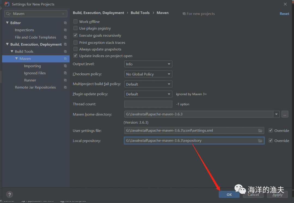Enable Use plugin registry checkbox
This screenshot has height=203, width=294.
point(75,28)
